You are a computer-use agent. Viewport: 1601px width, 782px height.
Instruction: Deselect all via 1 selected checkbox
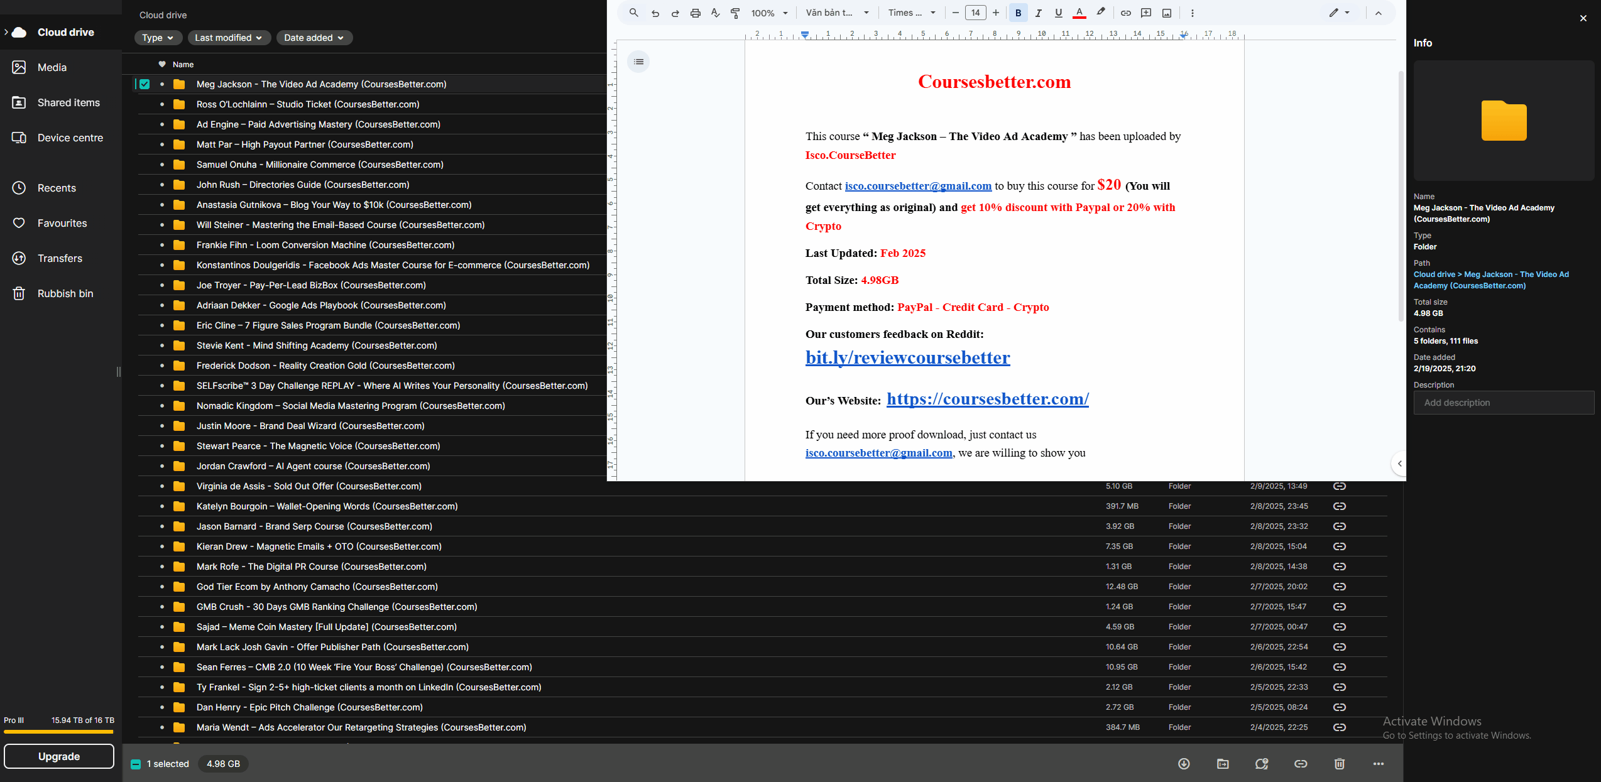point(136,764)
